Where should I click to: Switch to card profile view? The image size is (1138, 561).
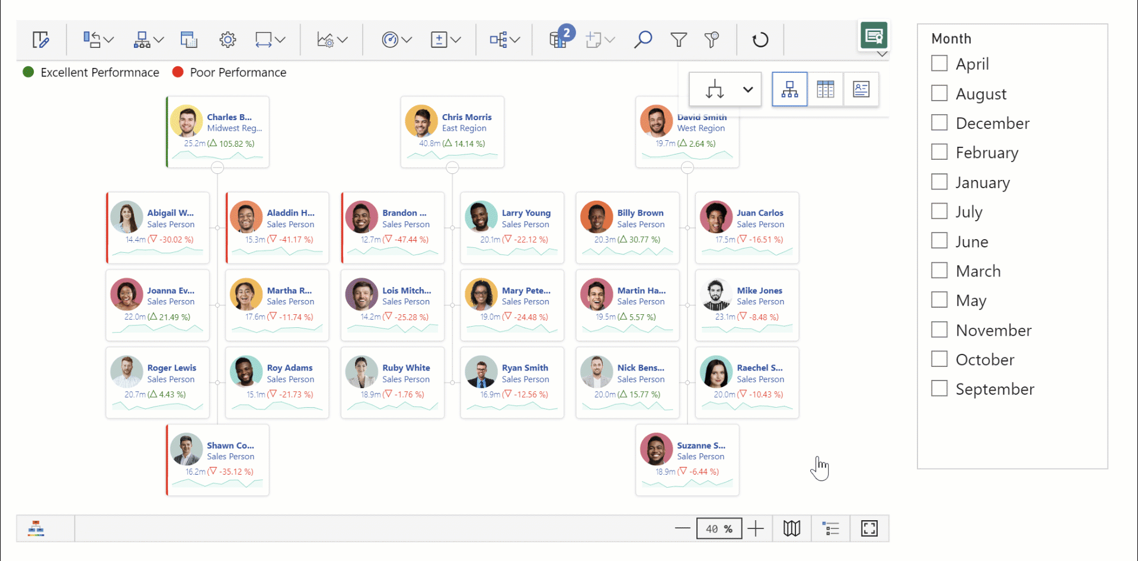pos(861,89)
